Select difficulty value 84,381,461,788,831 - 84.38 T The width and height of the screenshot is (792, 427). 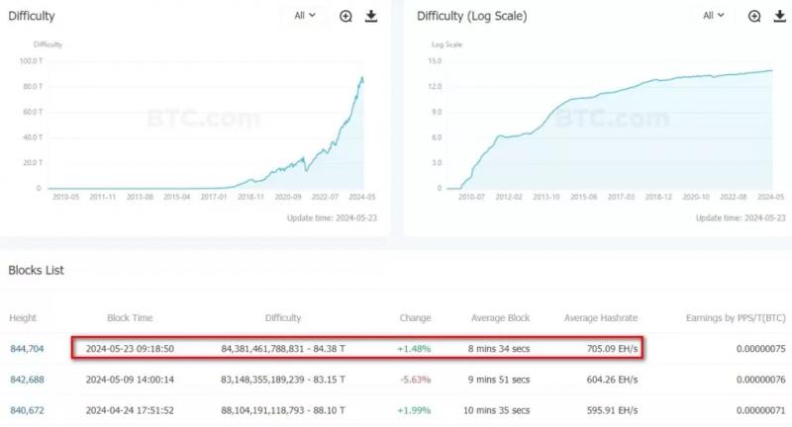tap(283, 348)
